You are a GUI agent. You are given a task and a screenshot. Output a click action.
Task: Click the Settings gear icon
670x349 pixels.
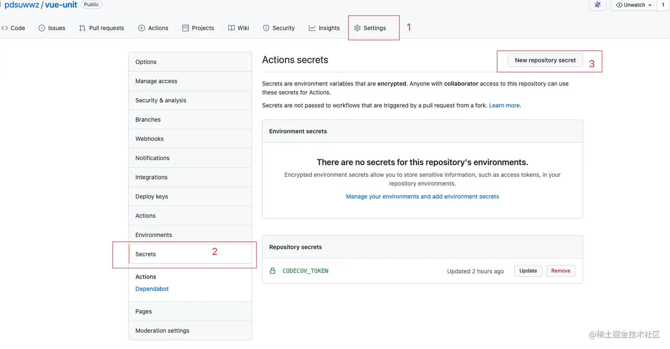[x=357, y=28]
